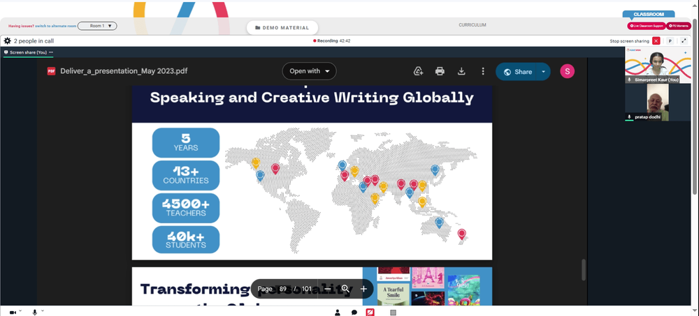699x316 pixels.
Task: Edit the current page number 89
Action: coord(282,289)
